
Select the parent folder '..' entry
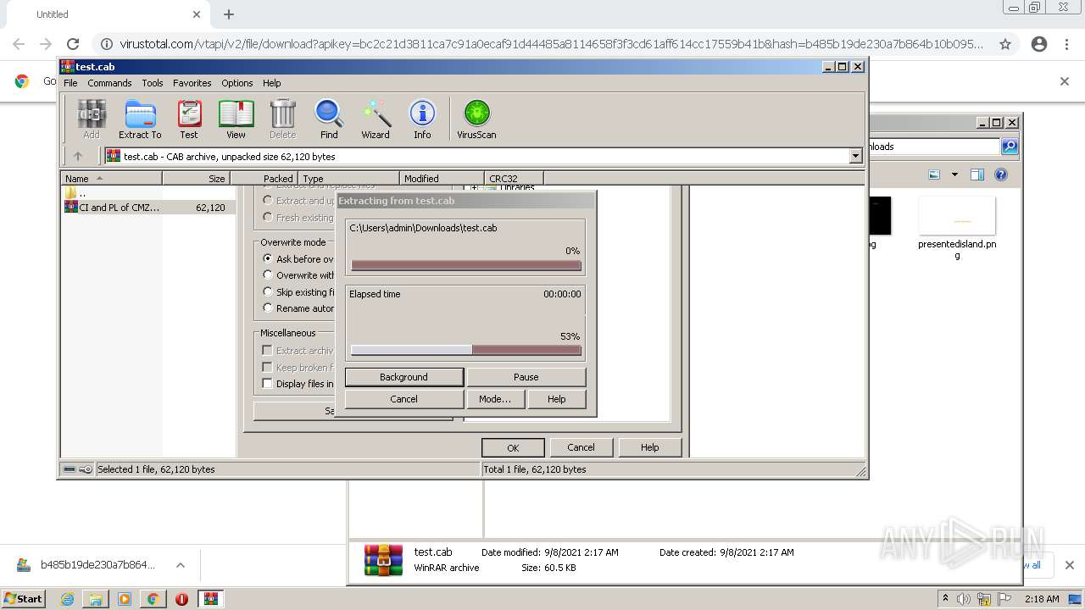[x=76, y=193]
